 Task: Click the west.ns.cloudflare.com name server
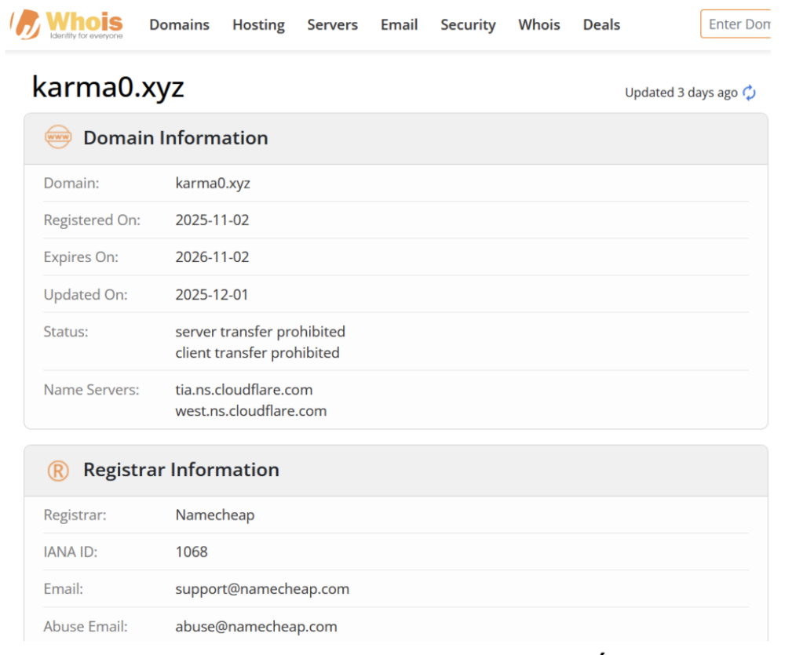pyautogui.click(x=250, y=410)
